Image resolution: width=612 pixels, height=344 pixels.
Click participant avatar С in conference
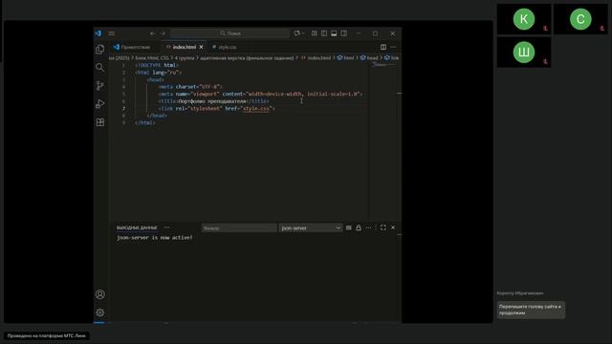[x=580, y=19]
